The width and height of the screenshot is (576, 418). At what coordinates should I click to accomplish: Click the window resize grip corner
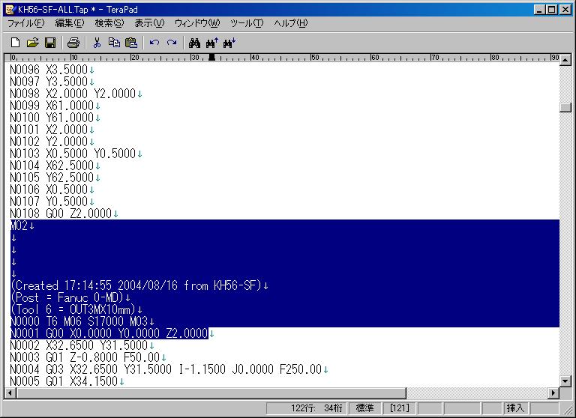[x=568, y=411]
